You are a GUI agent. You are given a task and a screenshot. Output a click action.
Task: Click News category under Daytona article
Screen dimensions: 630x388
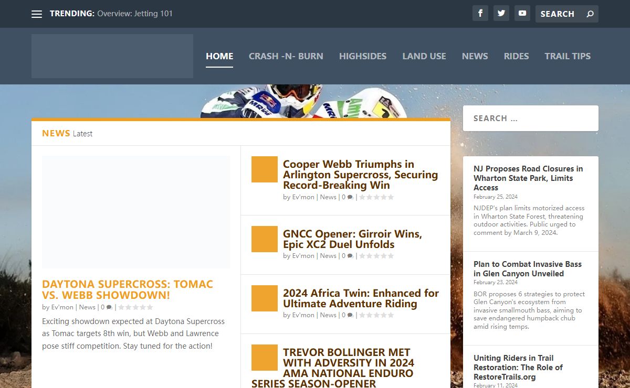pos(87,307)
